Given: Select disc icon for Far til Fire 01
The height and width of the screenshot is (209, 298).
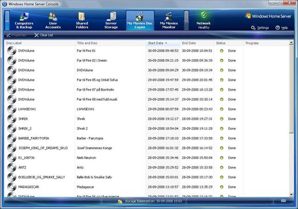Looking at the screenshot, I should coord(12,51).
